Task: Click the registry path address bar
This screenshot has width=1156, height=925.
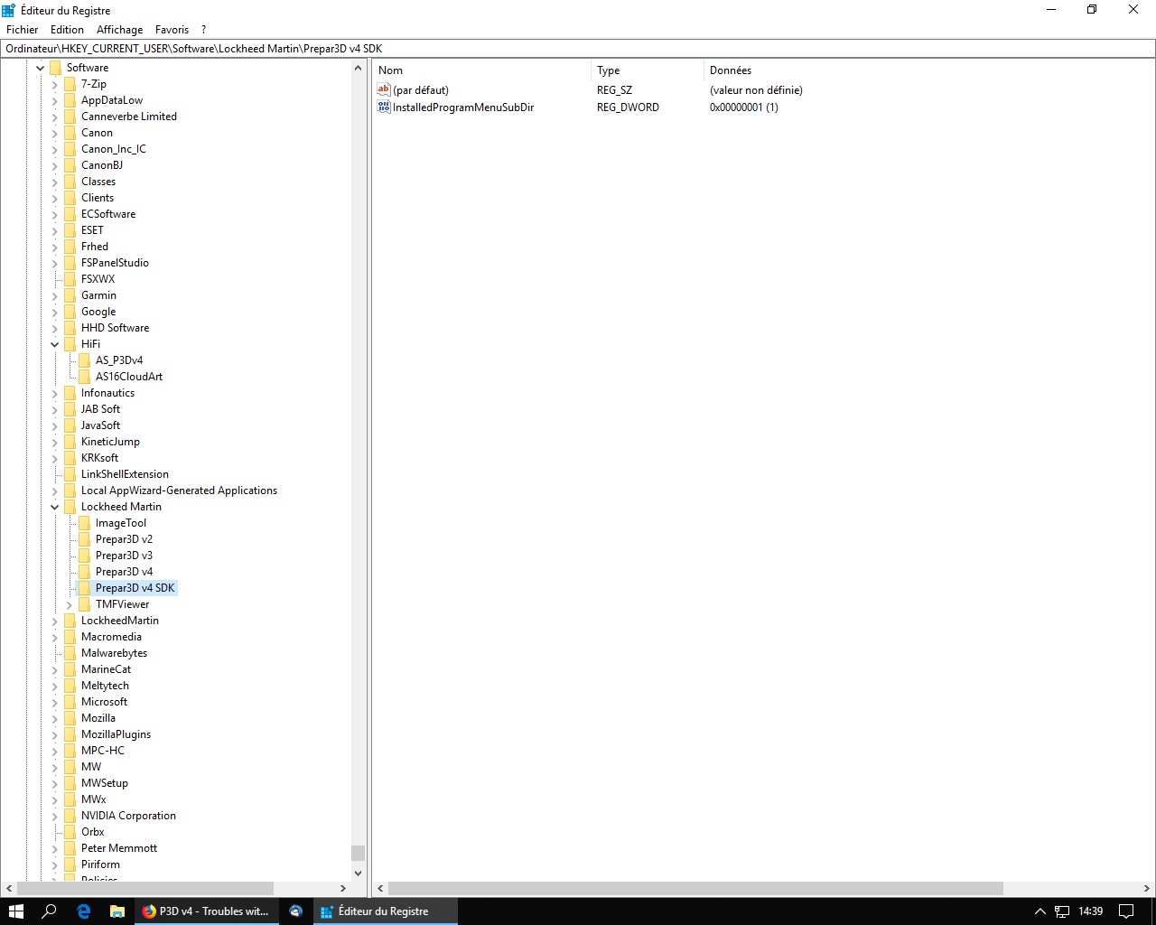Action: (578, 49)
